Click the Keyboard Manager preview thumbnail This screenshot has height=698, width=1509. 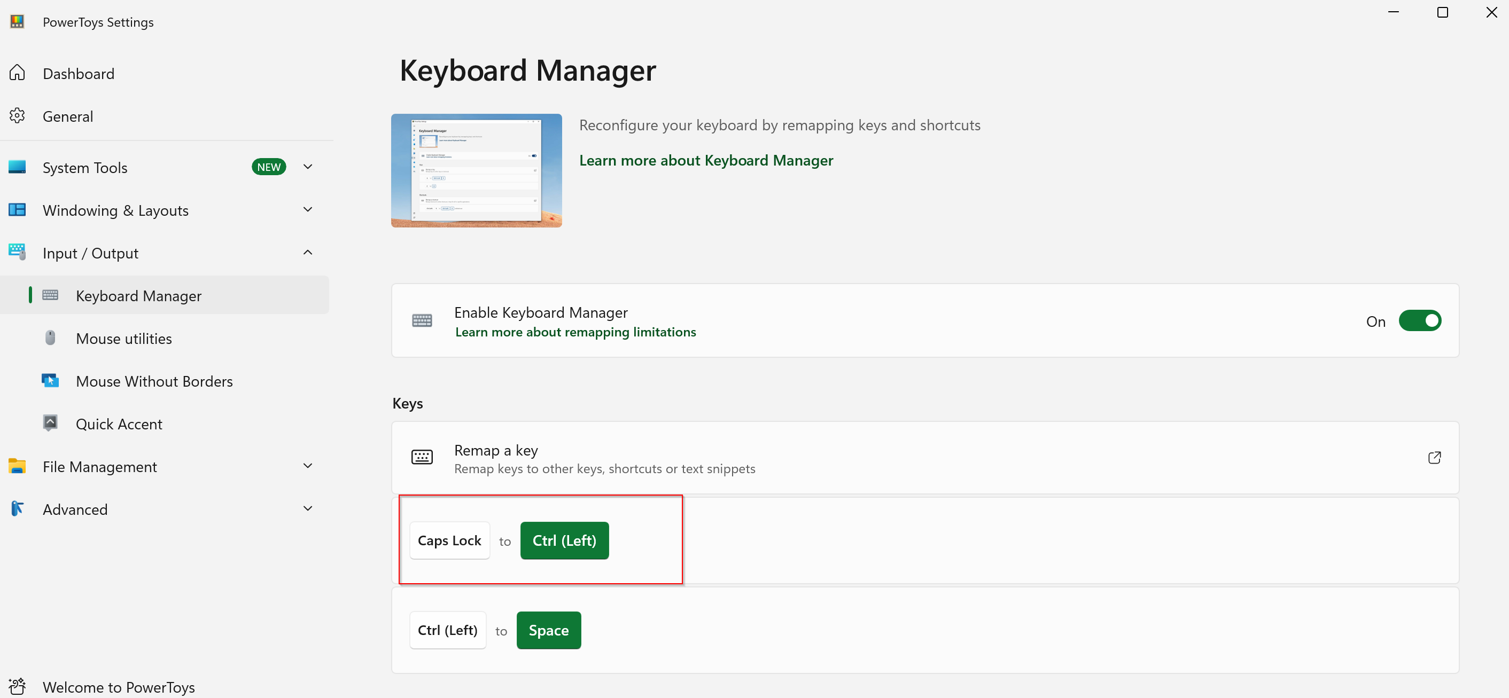476,170
